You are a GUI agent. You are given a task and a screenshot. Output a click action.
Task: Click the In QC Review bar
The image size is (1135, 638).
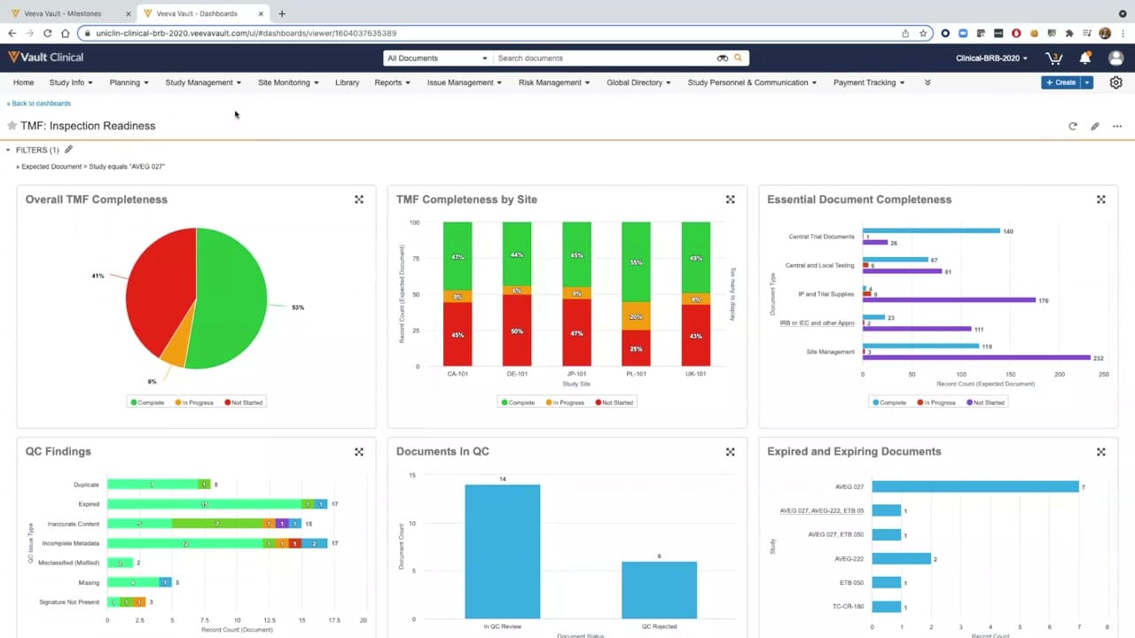click(502, 551)
